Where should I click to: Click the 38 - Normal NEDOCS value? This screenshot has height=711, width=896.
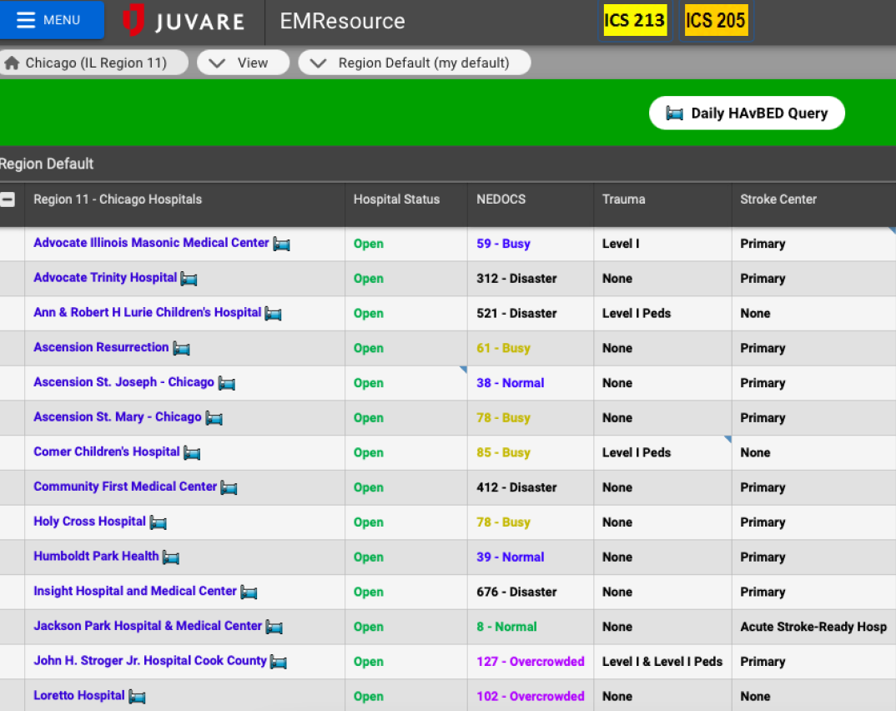(x=511, y=384)
